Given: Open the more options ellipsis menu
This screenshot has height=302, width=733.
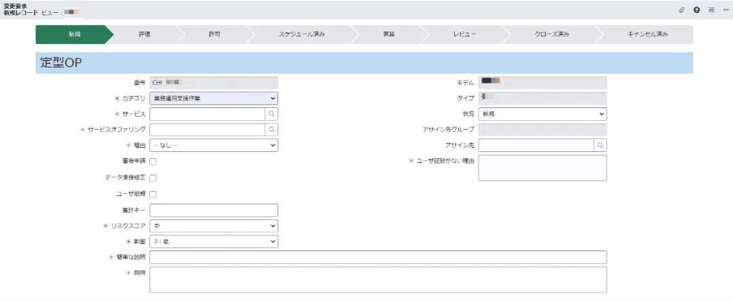Looking at the screenshot, I should pyautogui.click(x=726, y=10).
